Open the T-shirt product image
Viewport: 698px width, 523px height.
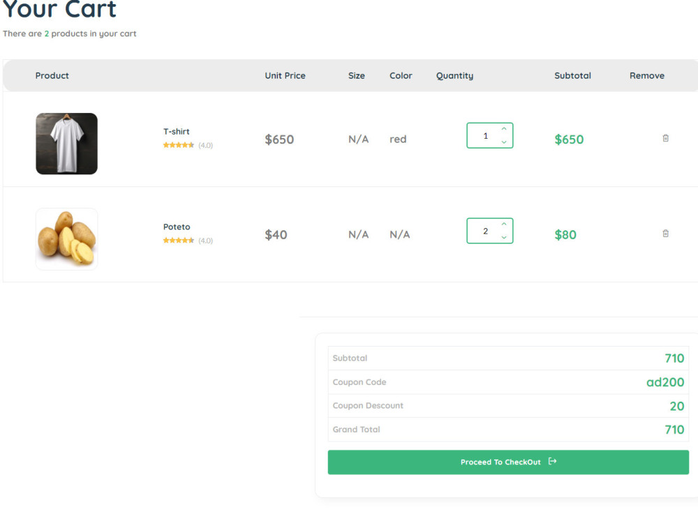(x=67, y=144)
